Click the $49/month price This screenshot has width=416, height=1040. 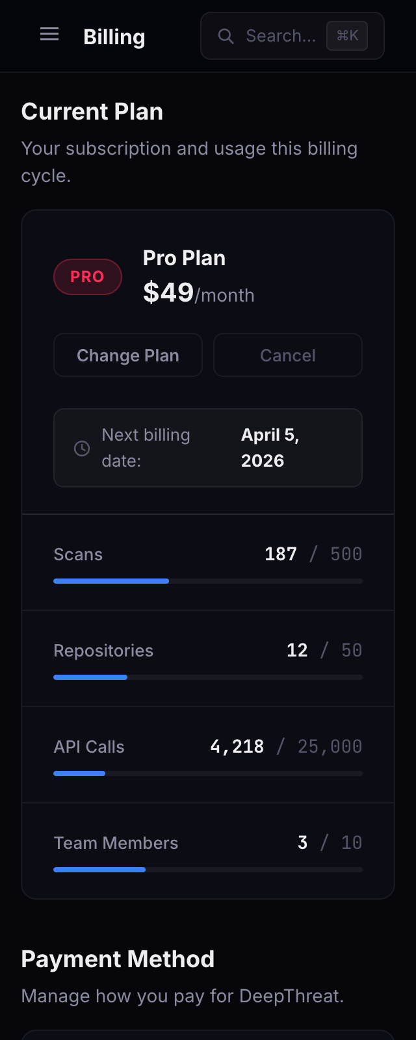point(198,293)
